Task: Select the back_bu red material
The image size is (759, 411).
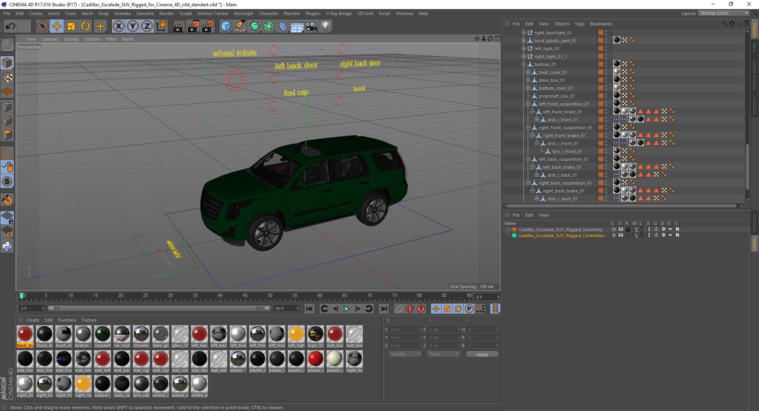Action: 25,337
